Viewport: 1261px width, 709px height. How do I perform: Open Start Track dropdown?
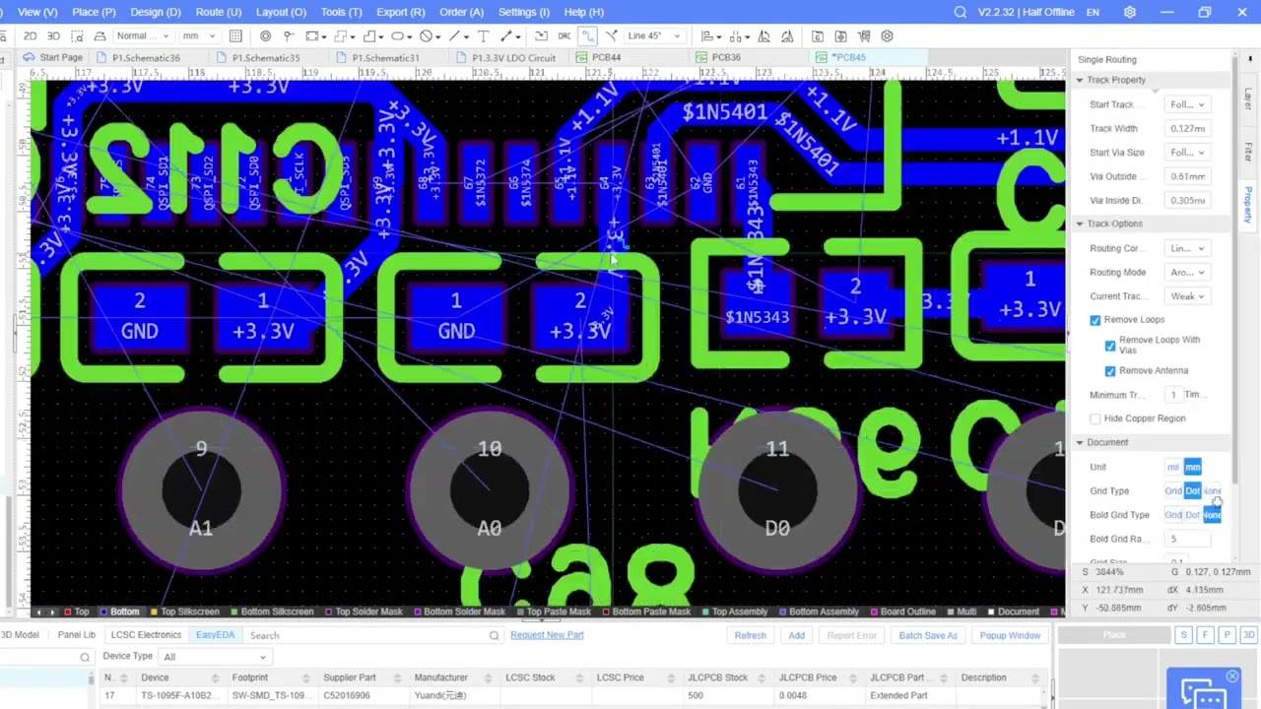pyautogui.click(x=1186, y=104)
